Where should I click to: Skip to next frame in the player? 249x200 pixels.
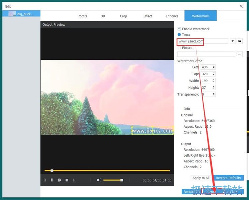click(74, 180)
